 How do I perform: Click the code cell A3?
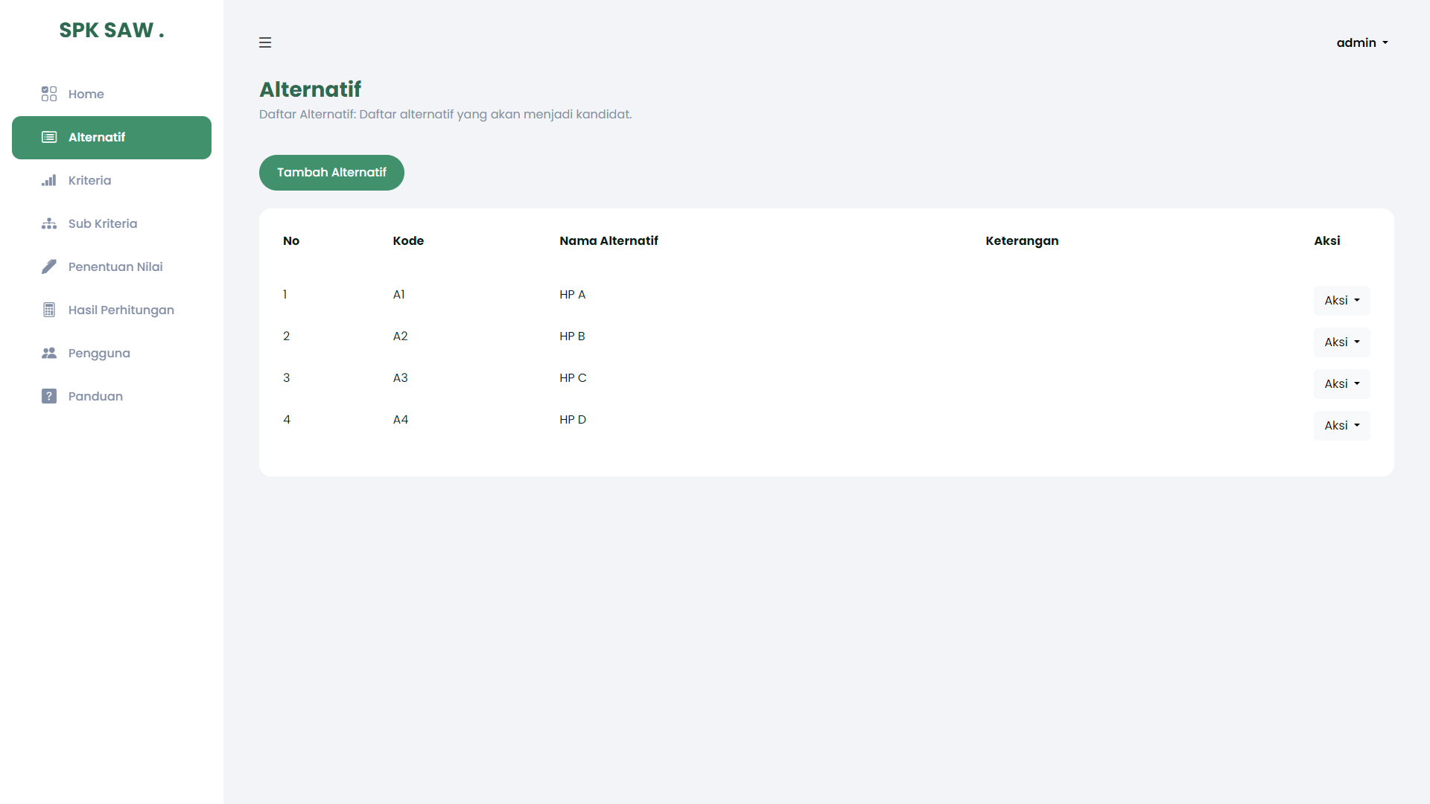pyautogui.click(x=400, y=378)
